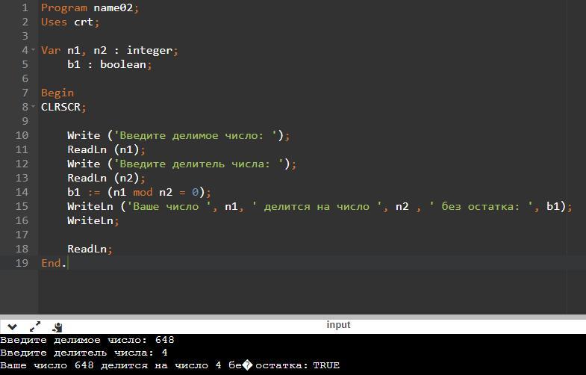Collapse the console panel with the chevron icon

[12, 327]
